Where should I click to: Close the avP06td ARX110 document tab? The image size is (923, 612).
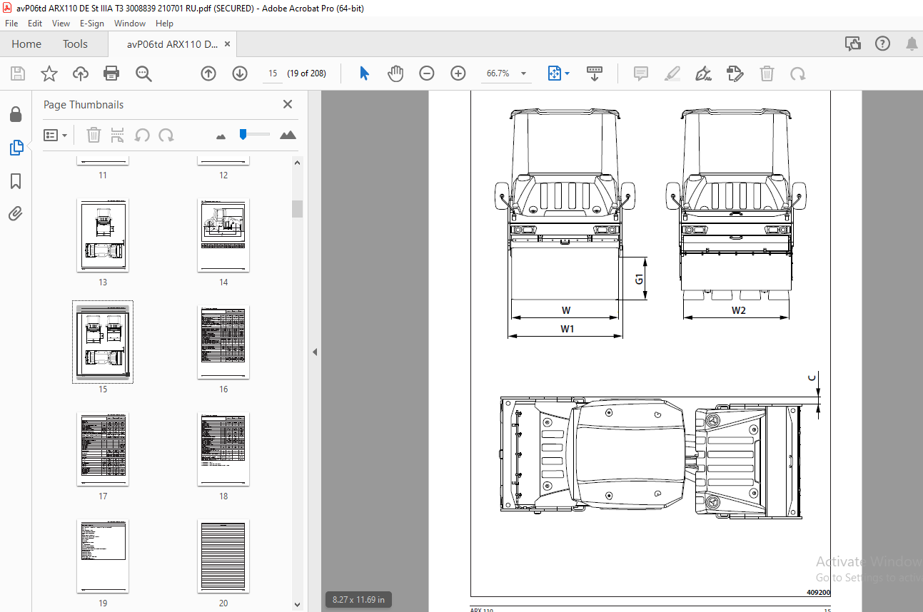228,44
